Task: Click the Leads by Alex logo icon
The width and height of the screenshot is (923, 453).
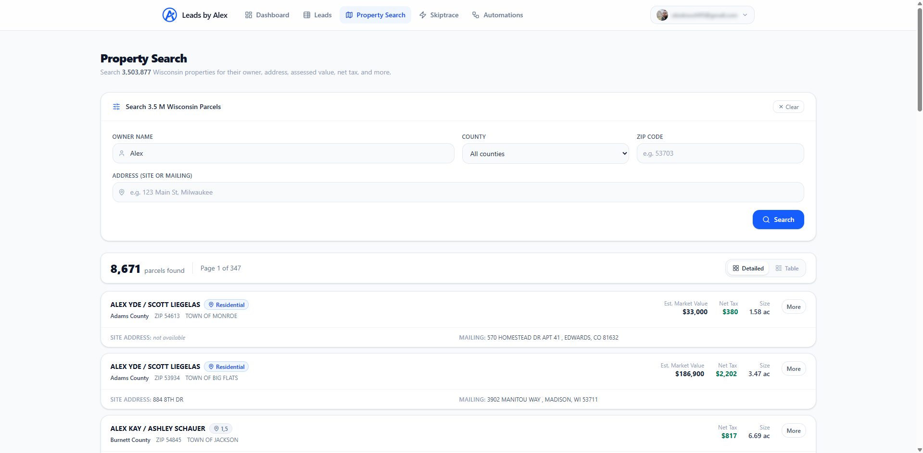Action: tap(169, 15)
